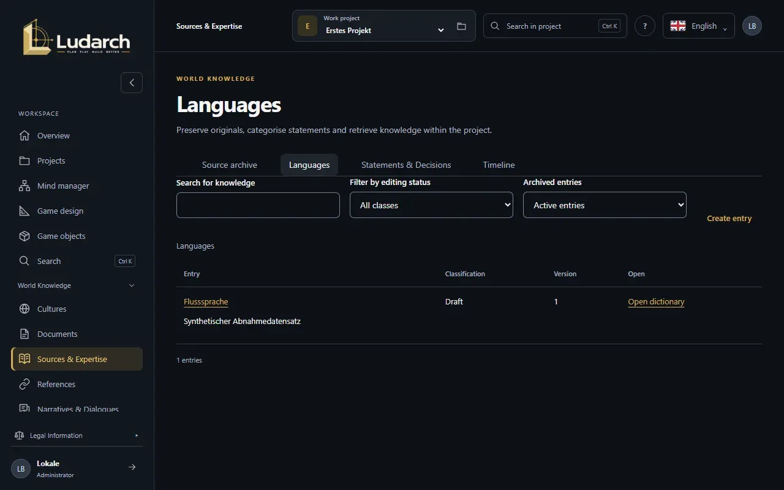This screenshot has height=490, width=784.
Task: Open the Work project Erstes Projekt dropdown
Action: (x=384, y=26)
